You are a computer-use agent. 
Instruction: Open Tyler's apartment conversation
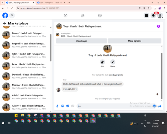(x=25, y=55)
